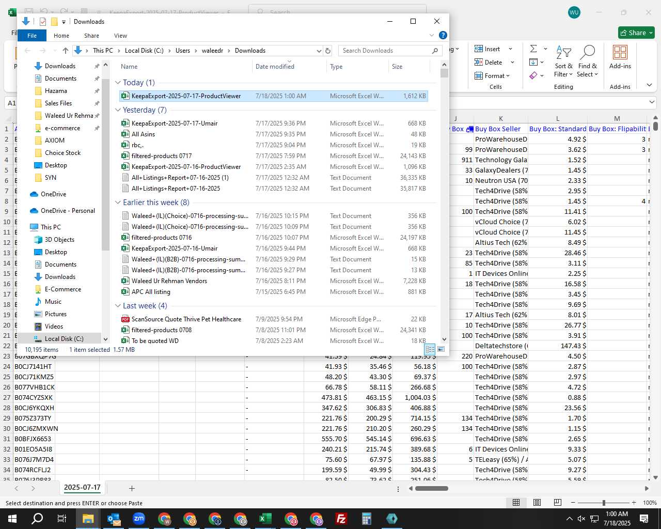Show hidden system tray icons

pyautogui.click(x=569, y=519)
